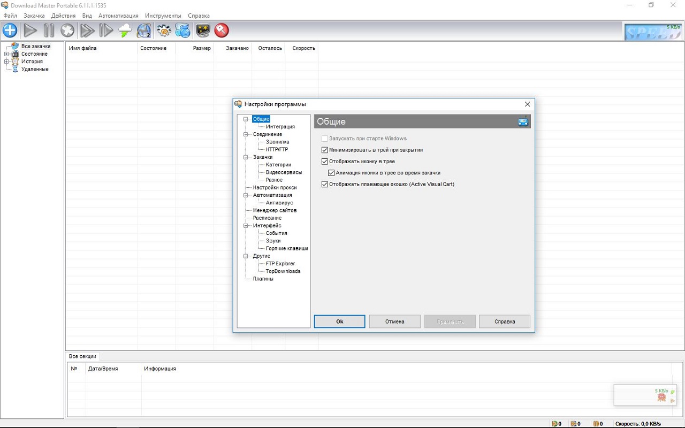Toggle Отображать иконку в трее checkbox
The image size is (685, 428).
tap(325, 162)
